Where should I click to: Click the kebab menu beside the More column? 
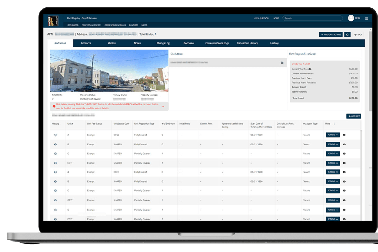[x=334, y=124]
